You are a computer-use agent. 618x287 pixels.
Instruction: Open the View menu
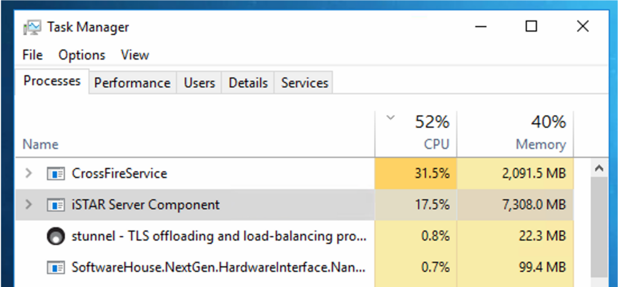pyautogui.click(x=135, y=55)
